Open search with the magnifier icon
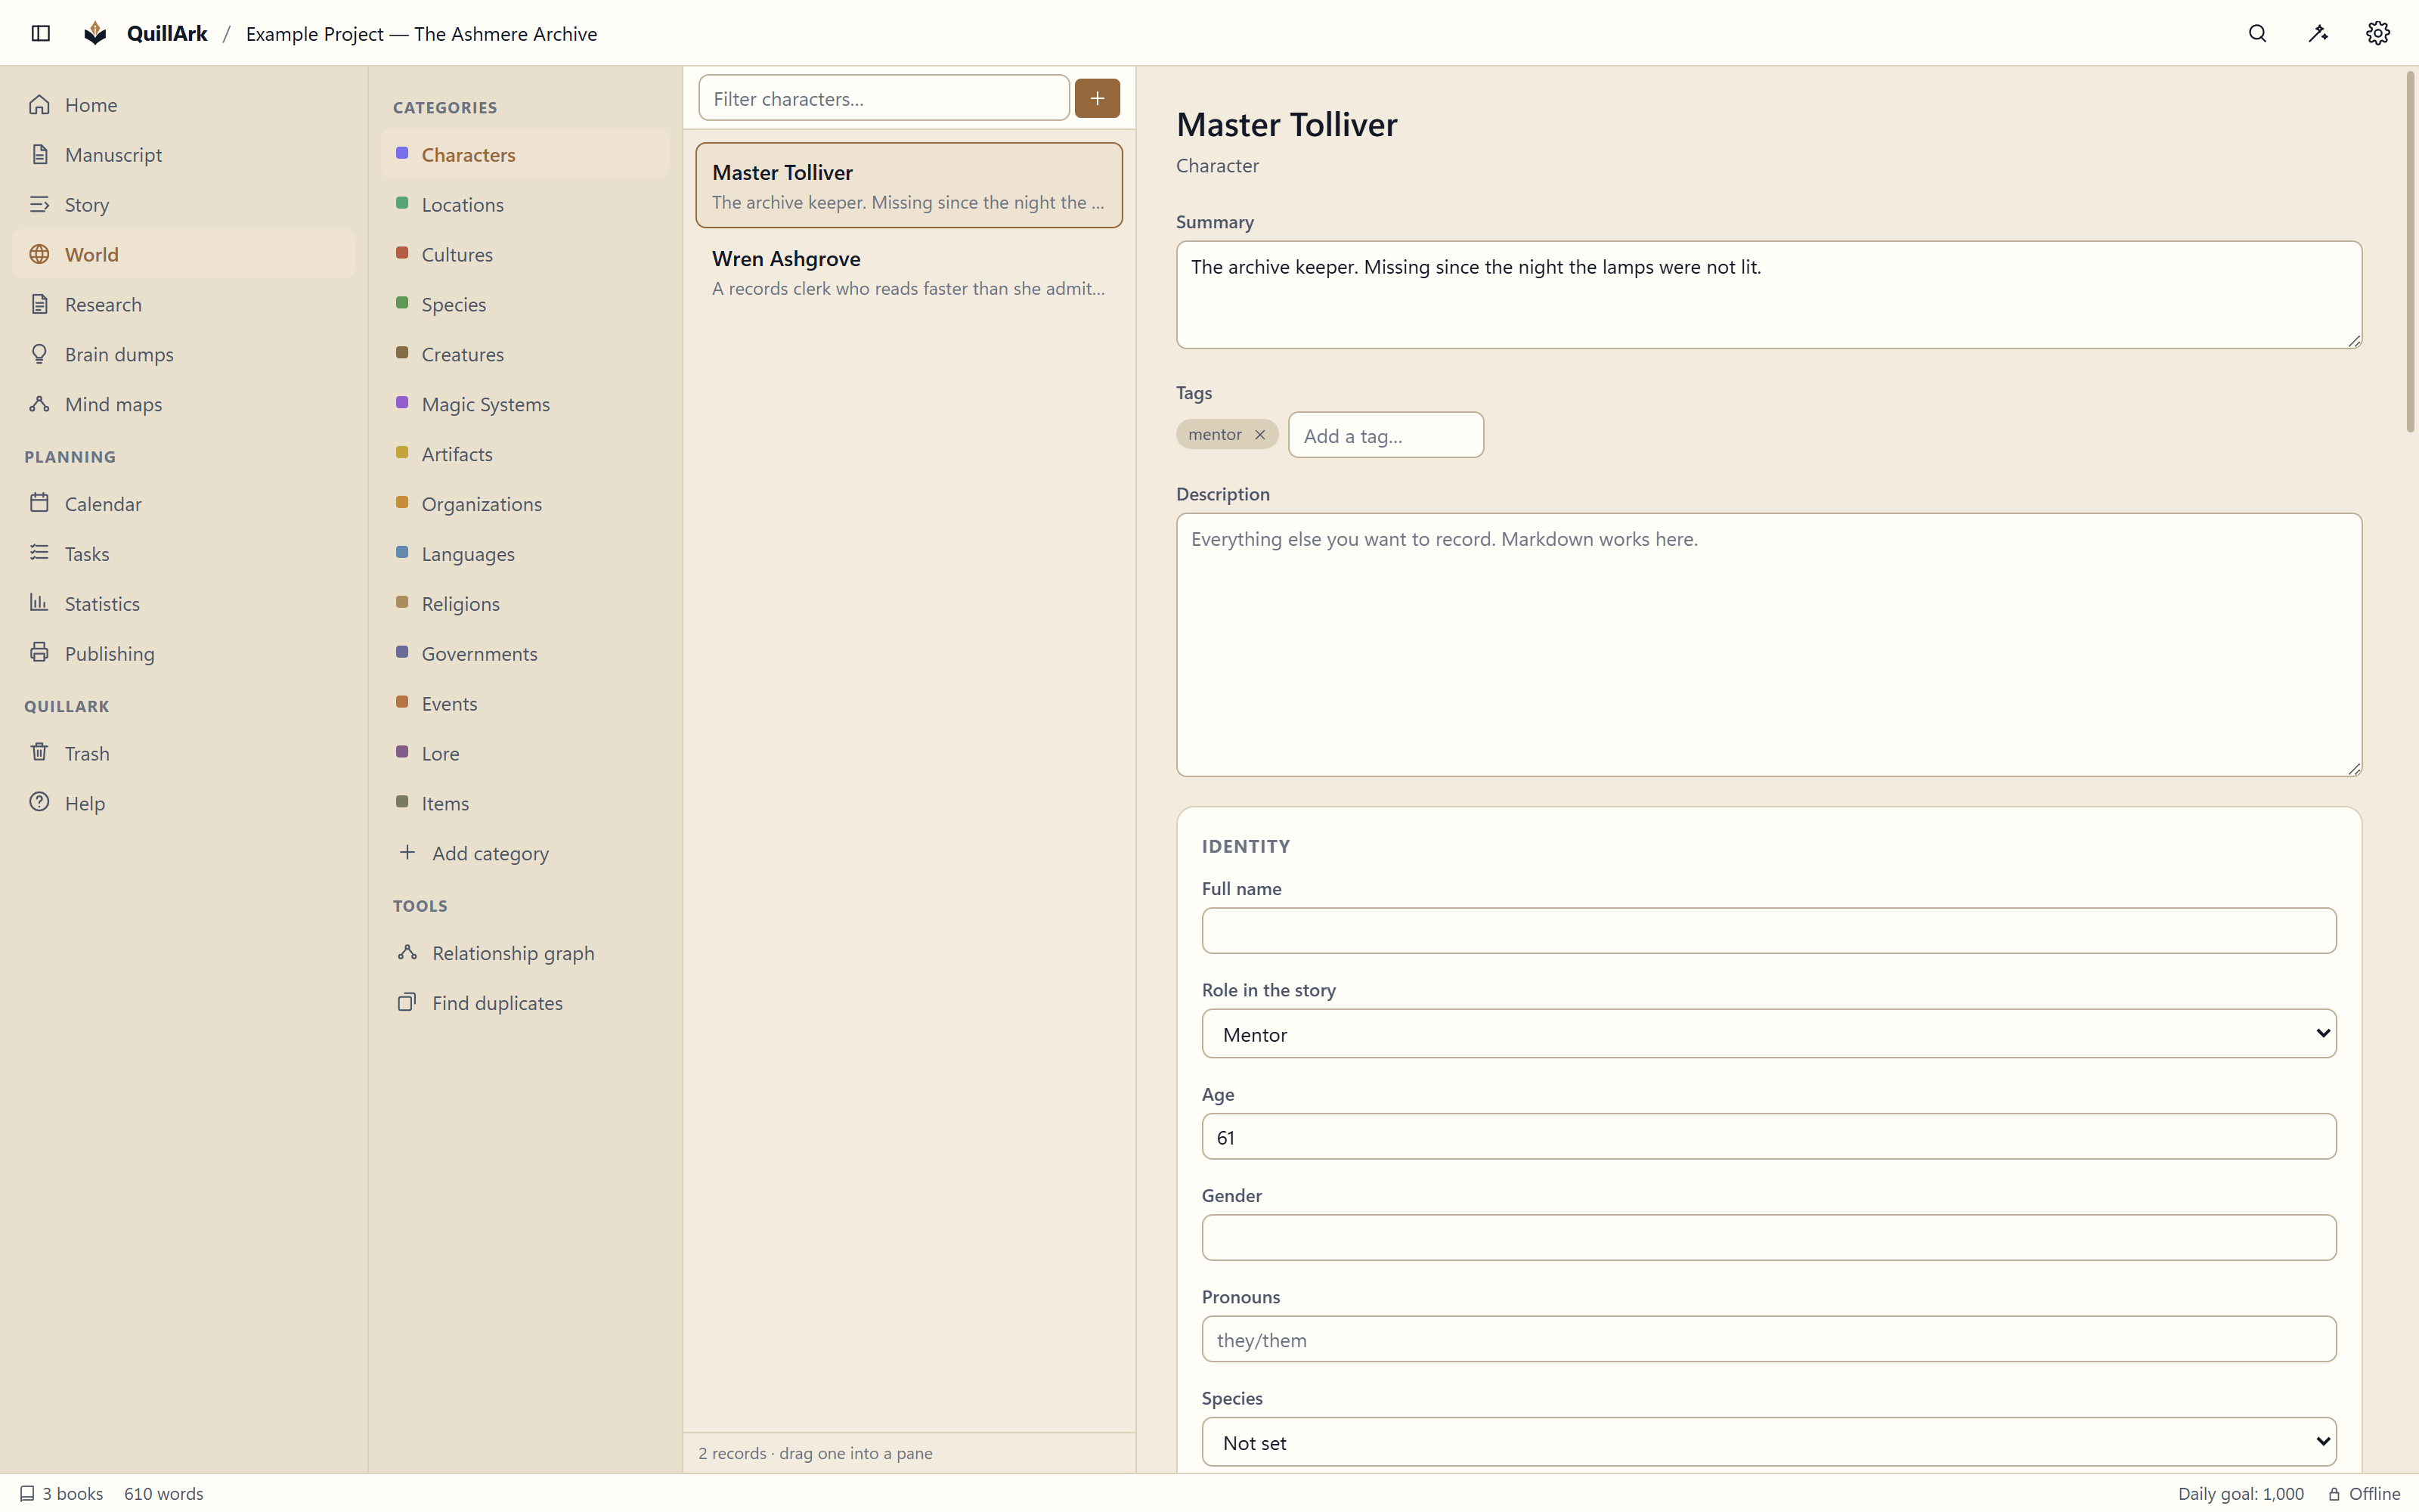2419x1512 pixels. (x=2257, y=33)
